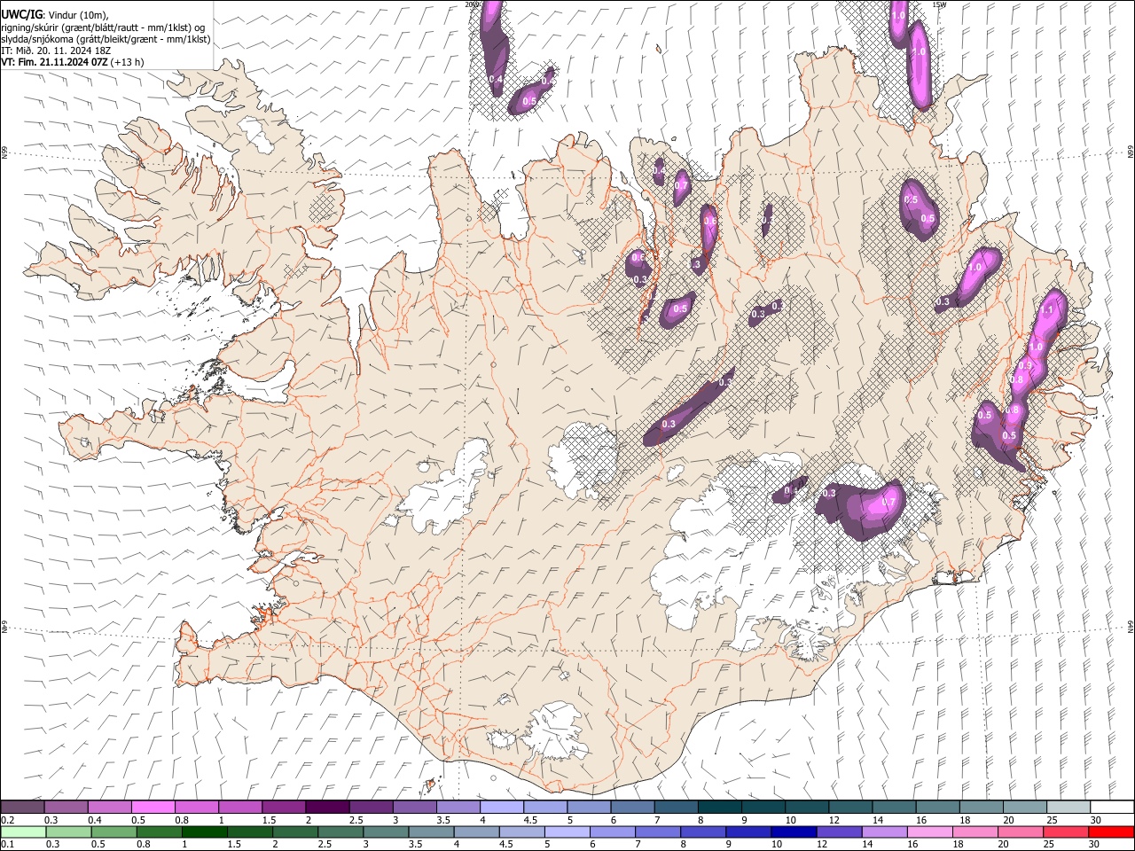The width and height of the screenshot is (1135, 851).
Task: Click the 'slydda/snjókoma' legend description line
Action: point(106,39)
